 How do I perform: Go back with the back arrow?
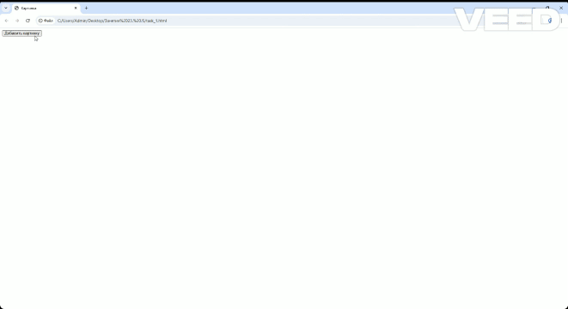[x=7, y=21]
